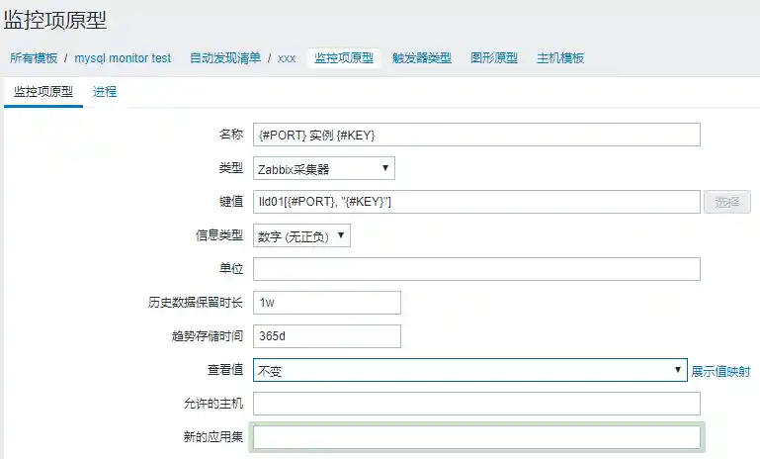Screen dimensions: 760x459
Task: Open 自动发现清单 breadcrumb link
Action: (224, 58)
